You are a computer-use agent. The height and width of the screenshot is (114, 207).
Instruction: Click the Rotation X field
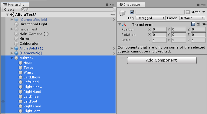click(159, 35)
